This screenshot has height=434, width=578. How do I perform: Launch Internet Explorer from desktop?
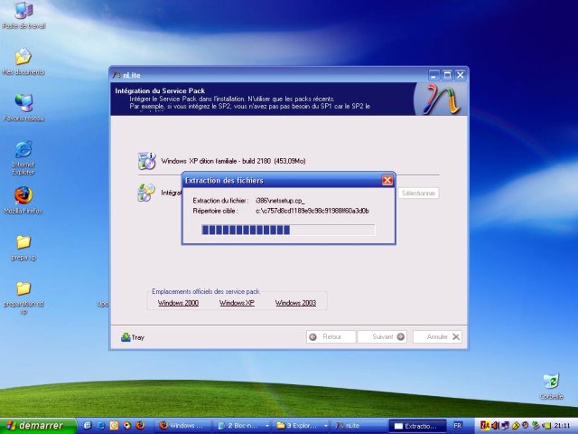[23, 157]
